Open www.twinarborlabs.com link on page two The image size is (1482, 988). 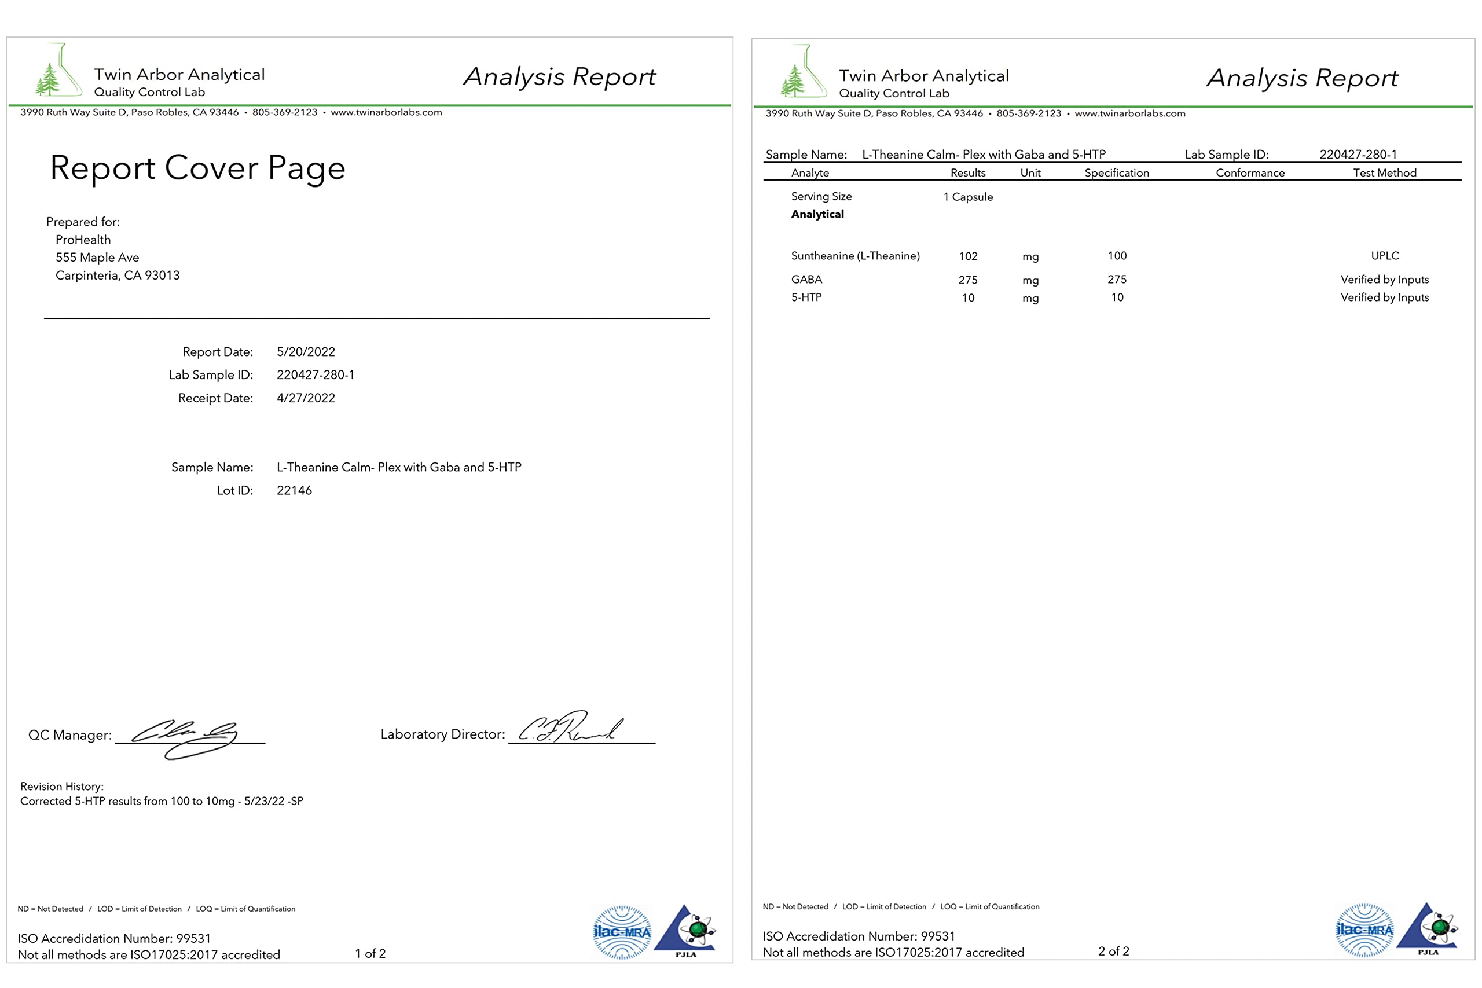[1130, 113]
